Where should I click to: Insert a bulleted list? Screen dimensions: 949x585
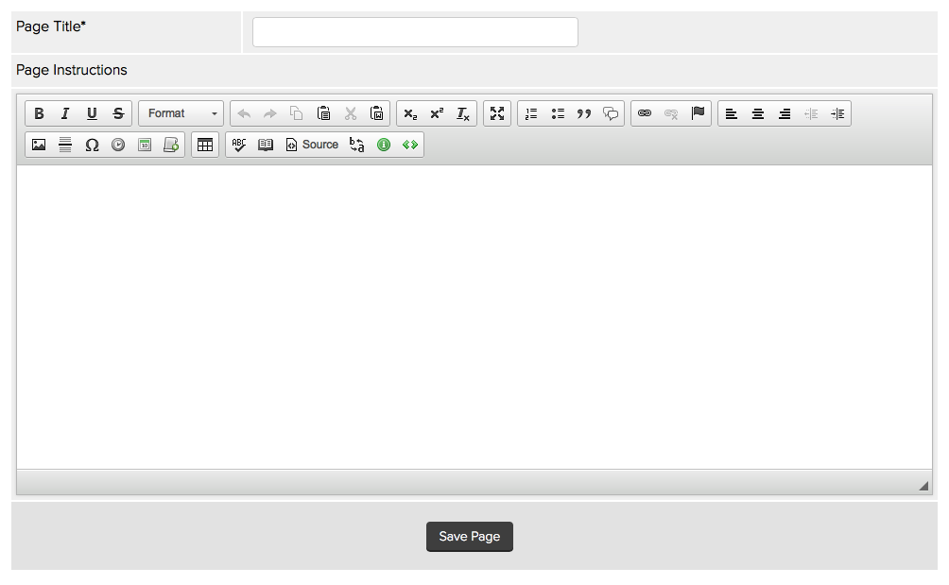pyautogui.click(x=558, y=113)
